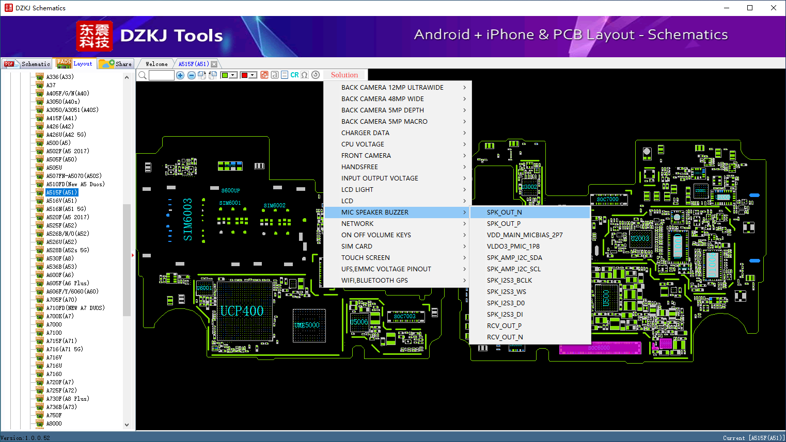Click the DZKJ red logo in banner
The width and height of the screenshot is (786, 442).
click(94, 36)
